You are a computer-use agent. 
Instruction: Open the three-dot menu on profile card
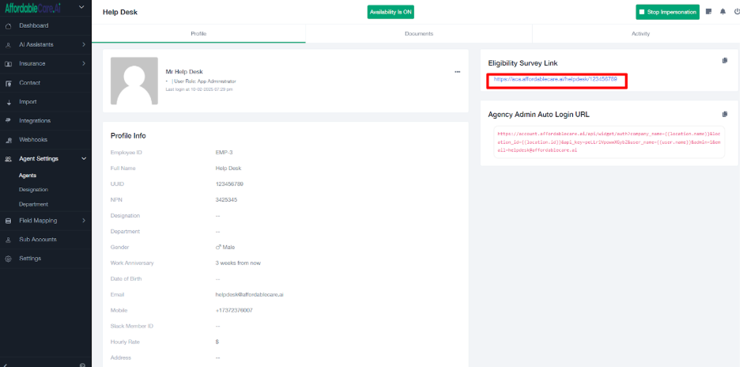click(x=457, y=72)
